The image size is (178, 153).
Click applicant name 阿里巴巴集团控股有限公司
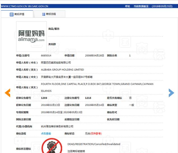pyautogui.click(x=56, y=63)
